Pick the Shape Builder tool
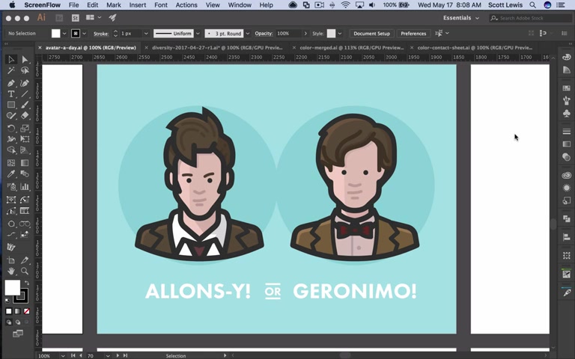Viewport: 575px width, 359px height. [x=11, y=150]
